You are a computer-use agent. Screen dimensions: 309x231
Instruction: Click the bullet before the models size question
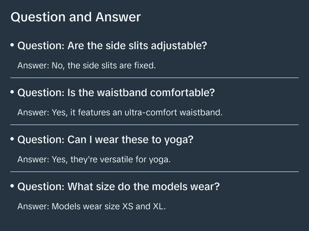pyautogui.click(x=12, y=186)
